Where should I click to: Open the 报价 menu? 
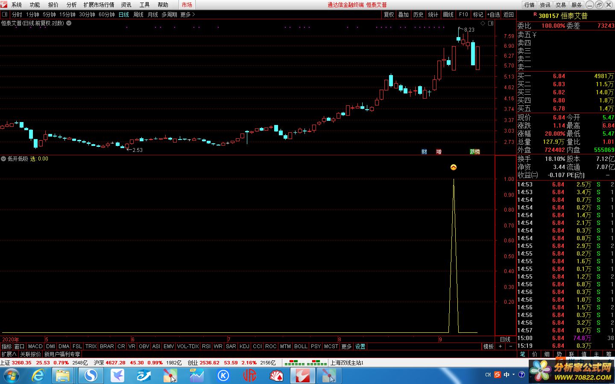(53, 5)
